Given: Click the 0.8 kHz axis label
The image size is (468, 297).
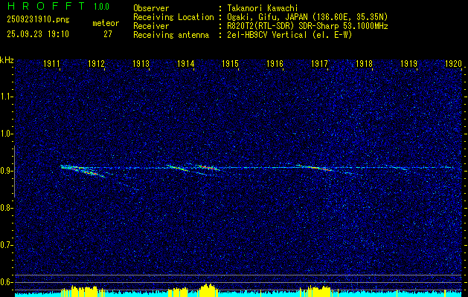Looking at the screenshot, I should click(x=6, y=208).
